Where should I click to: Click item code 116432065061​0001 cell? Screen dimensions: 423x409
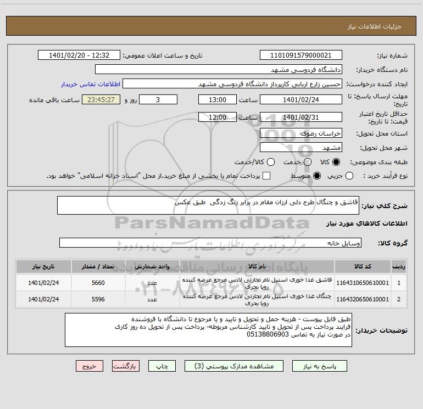(363, 299)
